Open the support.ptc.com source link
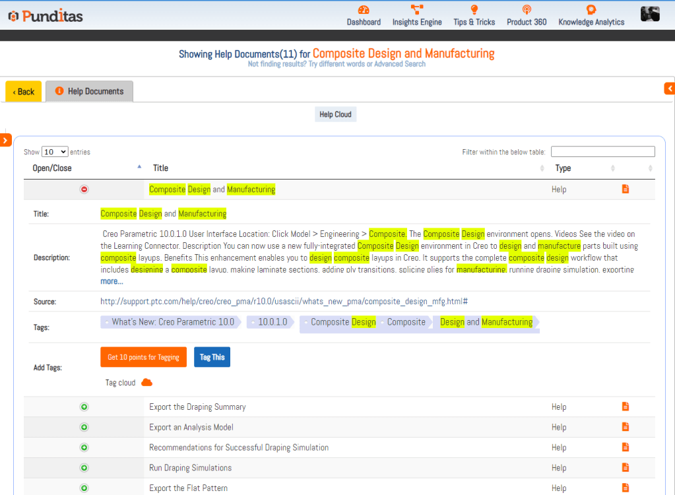Screen dimensions: 675x495 click(284, 302)
